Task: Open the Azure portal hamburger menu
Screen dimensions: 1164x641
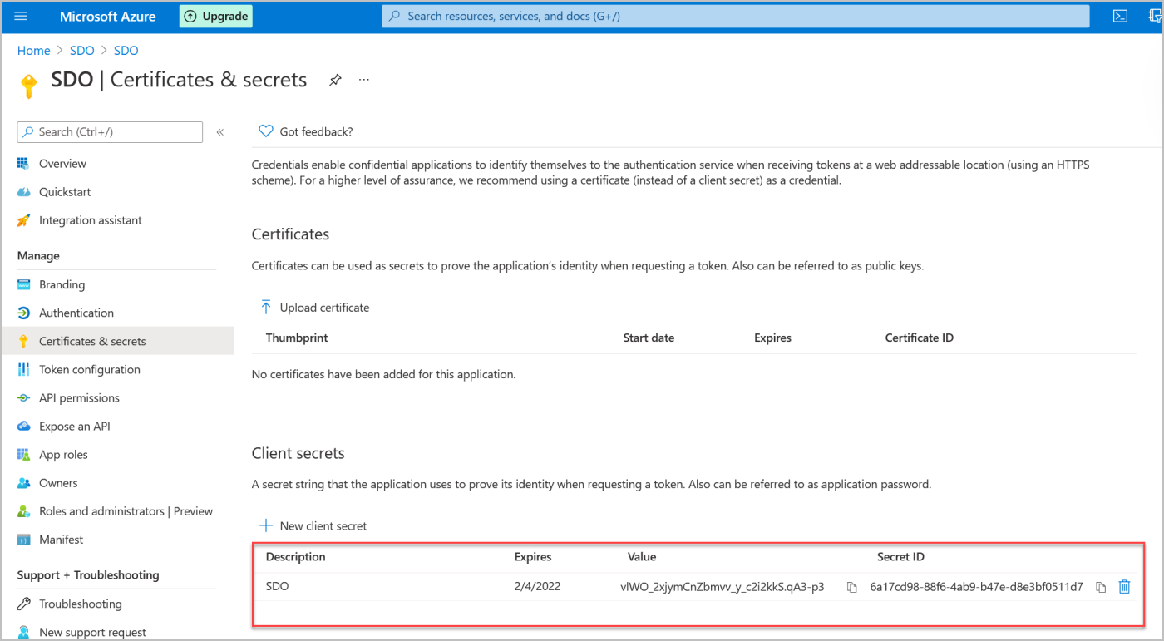Action: (x=22, y=16)
